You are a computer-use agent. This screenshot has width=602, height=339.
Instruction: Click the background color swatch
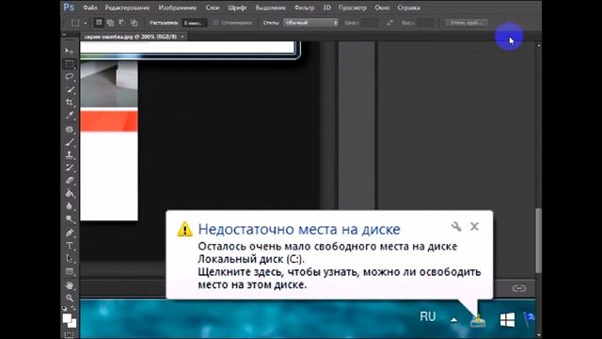point(72,324)
